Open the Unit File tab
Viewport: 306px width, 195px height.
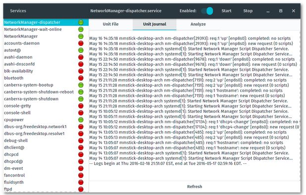(110, 24)
